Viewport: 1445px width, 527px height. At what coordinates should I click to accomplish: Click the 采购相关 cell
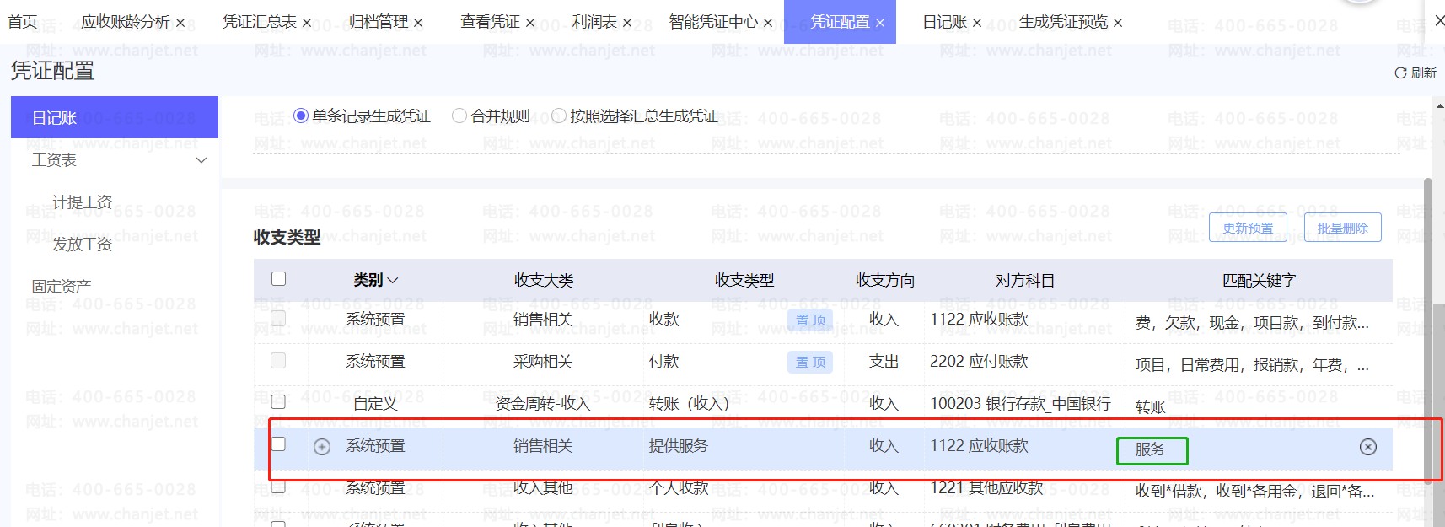coord(543,362)
